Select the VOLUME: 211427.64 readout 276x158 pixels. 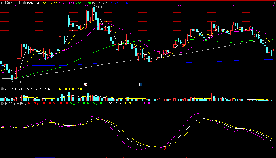[19, 89]
